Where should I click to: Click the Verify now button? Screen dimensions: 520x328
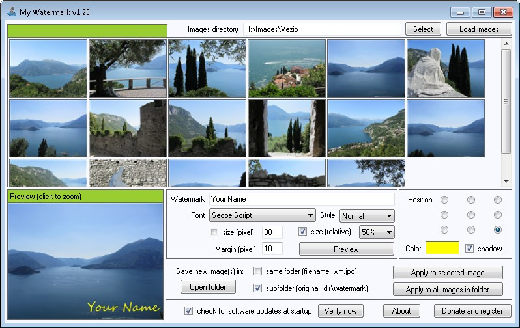(341, 311)
